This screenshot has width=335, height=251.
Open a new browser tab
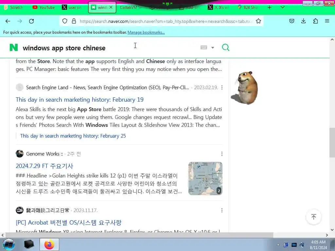click(270, 8)
